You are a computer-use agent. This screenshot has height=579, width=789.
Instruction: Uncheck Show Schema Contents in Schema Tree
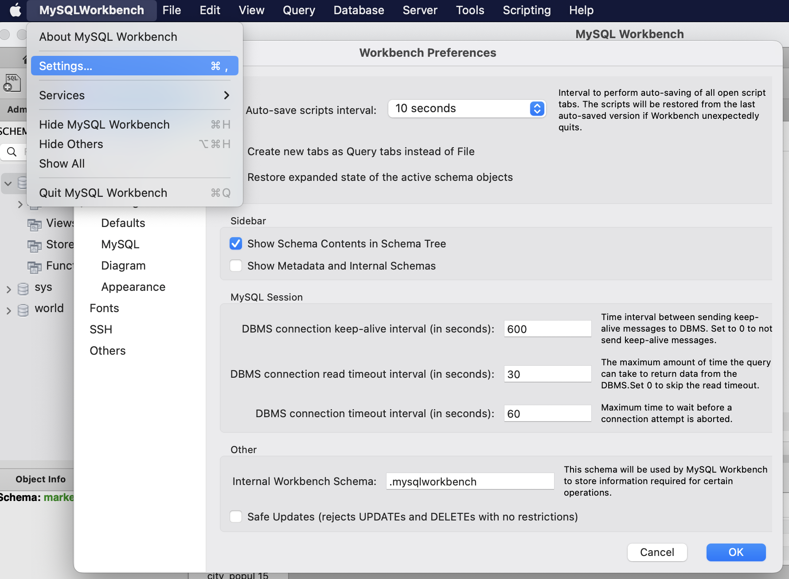tap(236, 243)
